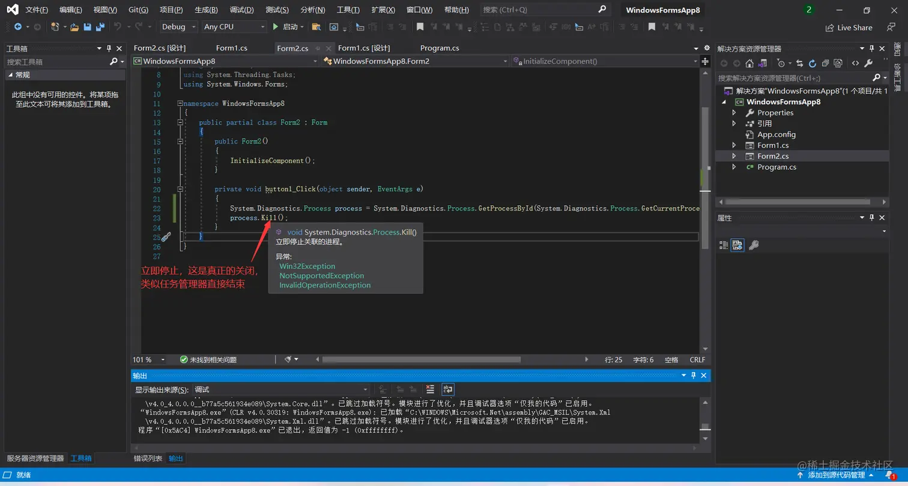Viewport: 908px width, 486px height.
Task: Click the navigate backward arrow icon
Action: point(18,27)
